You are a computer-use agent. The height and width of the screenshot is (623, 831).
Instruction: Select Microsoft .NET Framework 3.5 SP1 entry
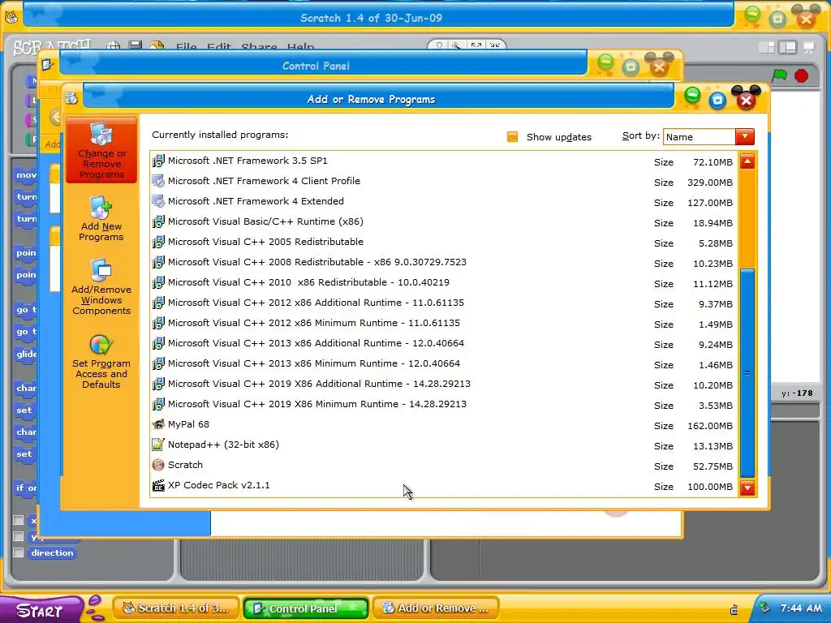coord(444,161)
